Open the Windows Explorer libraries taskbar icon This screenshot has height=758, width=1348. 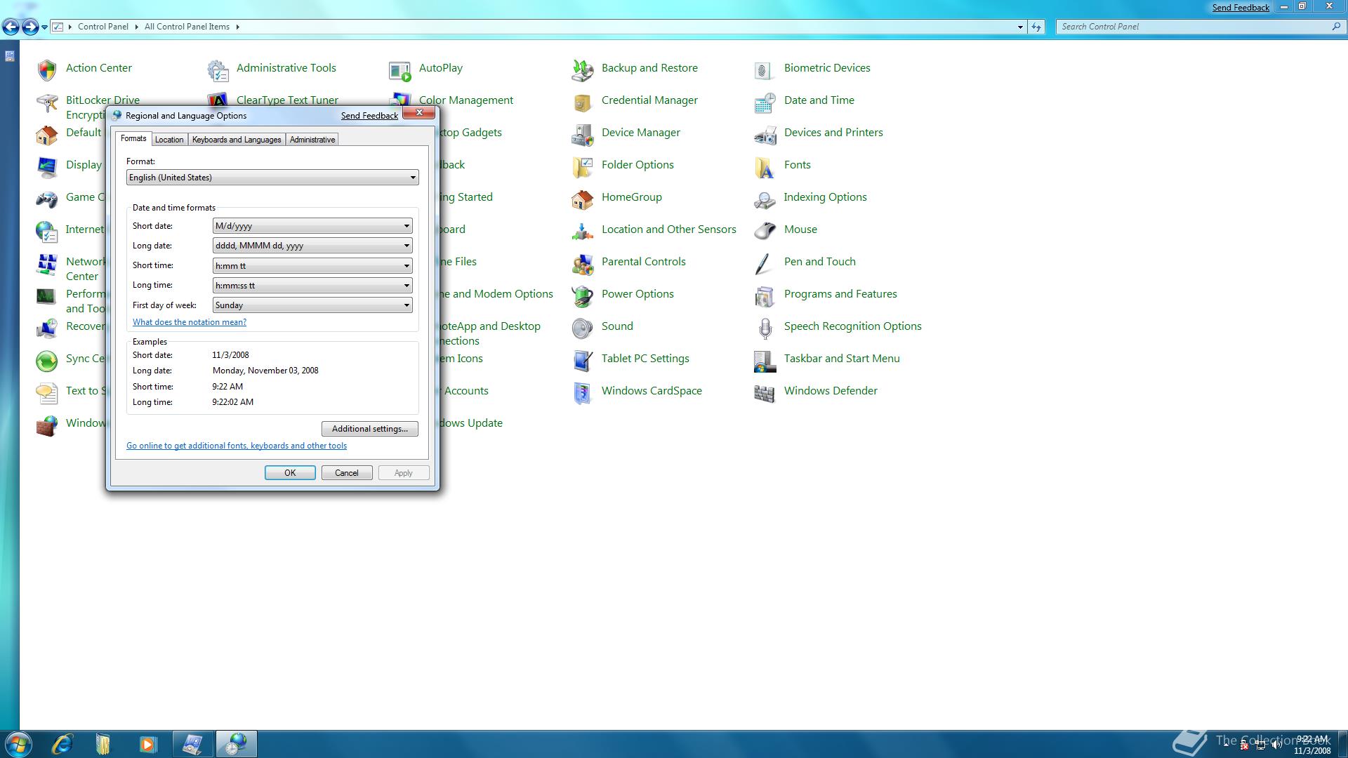(104, 744)
